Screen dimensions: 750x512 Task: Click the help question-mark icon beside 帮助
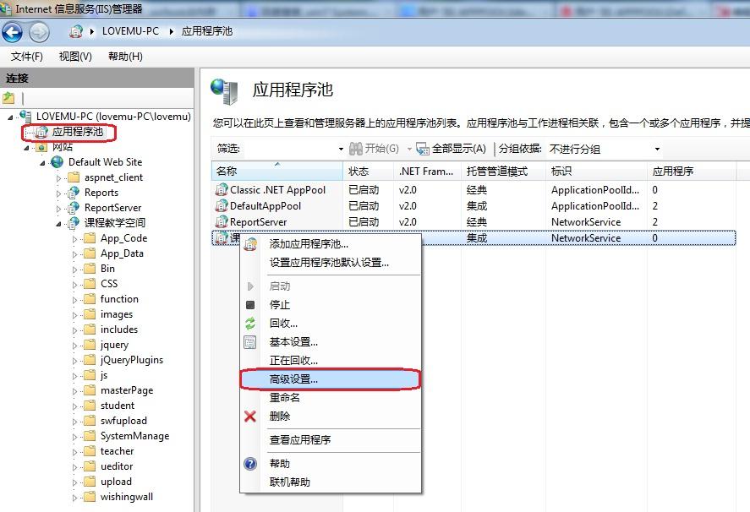click(x=249, y=463)
